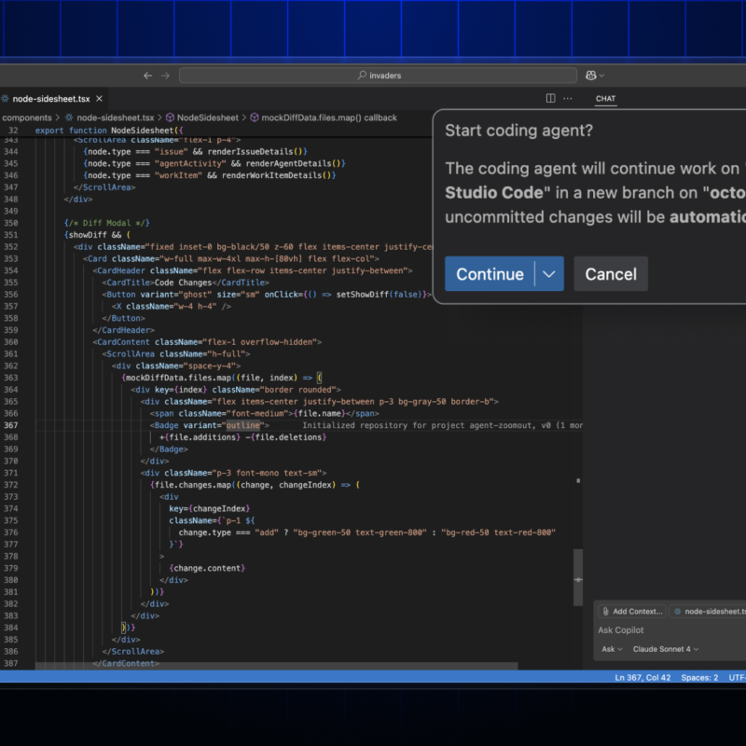Click the NodeSidesheet symbol in breadcrumbs

tap(208, 117)
